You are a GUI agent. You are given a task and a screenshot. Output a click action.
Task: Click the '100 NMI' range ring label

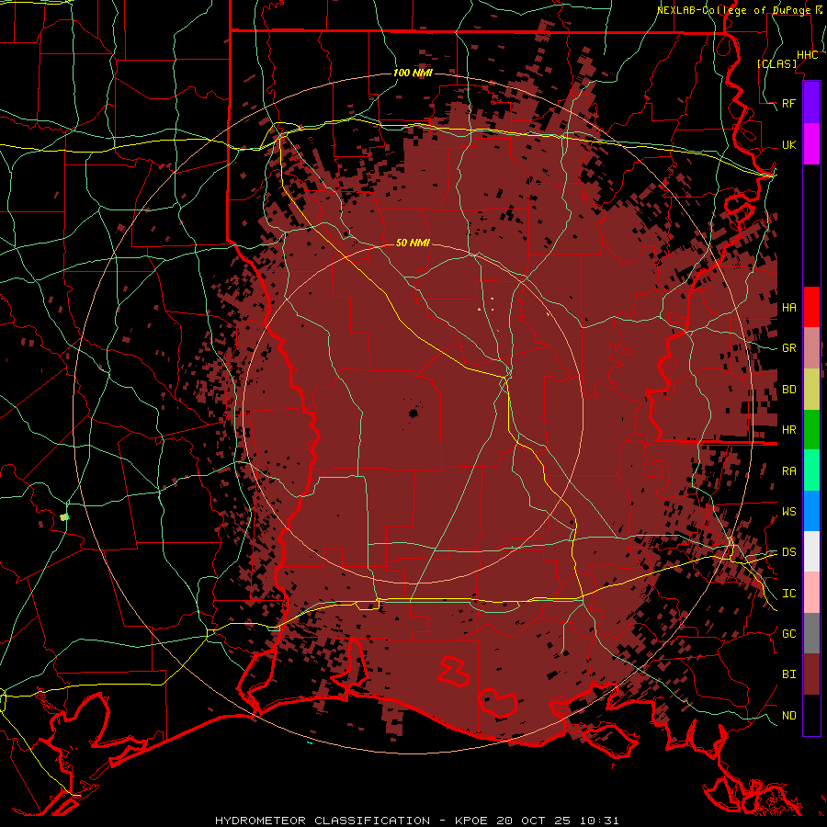coord(413,73)
